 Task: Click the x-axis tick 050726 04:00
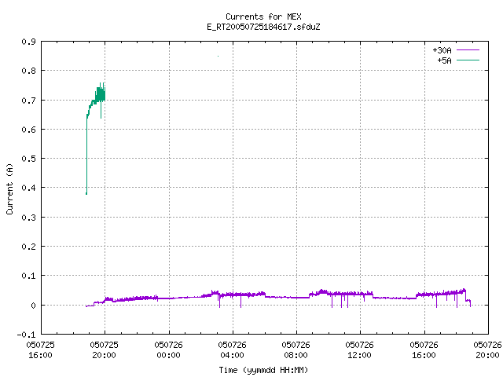[233, 350]
